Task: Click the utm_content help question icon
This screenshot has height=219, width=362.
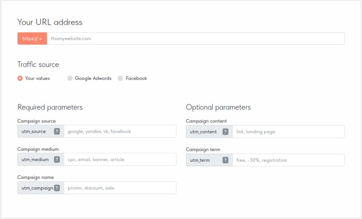Action: click(x=225, y=132)
